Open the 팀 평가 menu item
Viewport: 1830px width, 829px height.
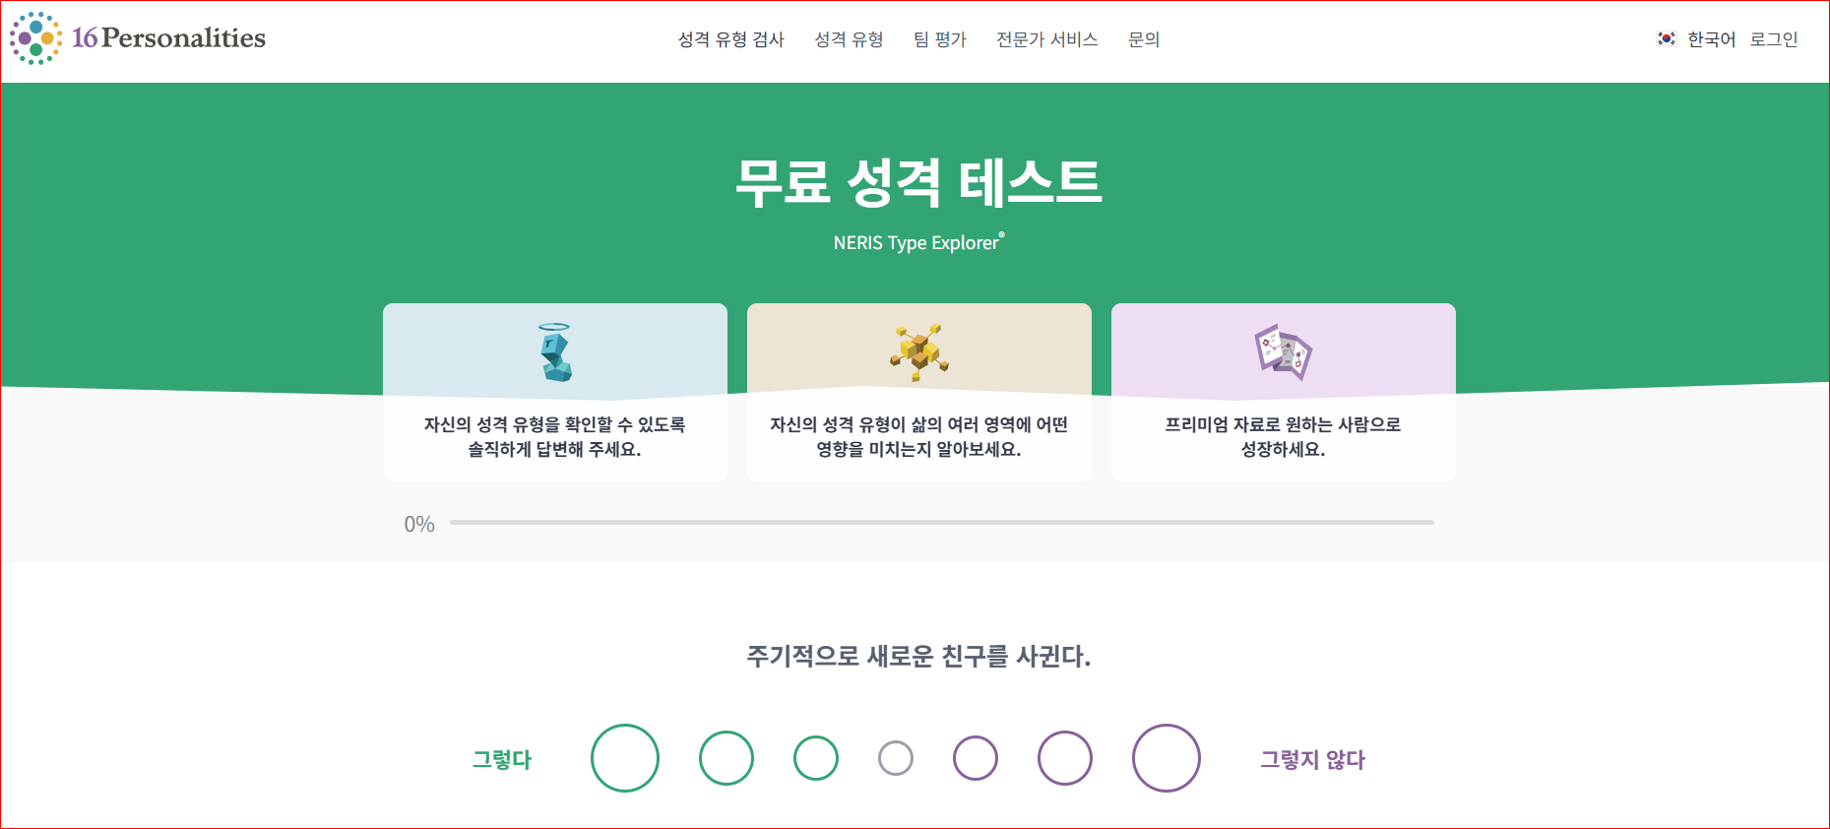pyautogui.click(x=940, y=39)
